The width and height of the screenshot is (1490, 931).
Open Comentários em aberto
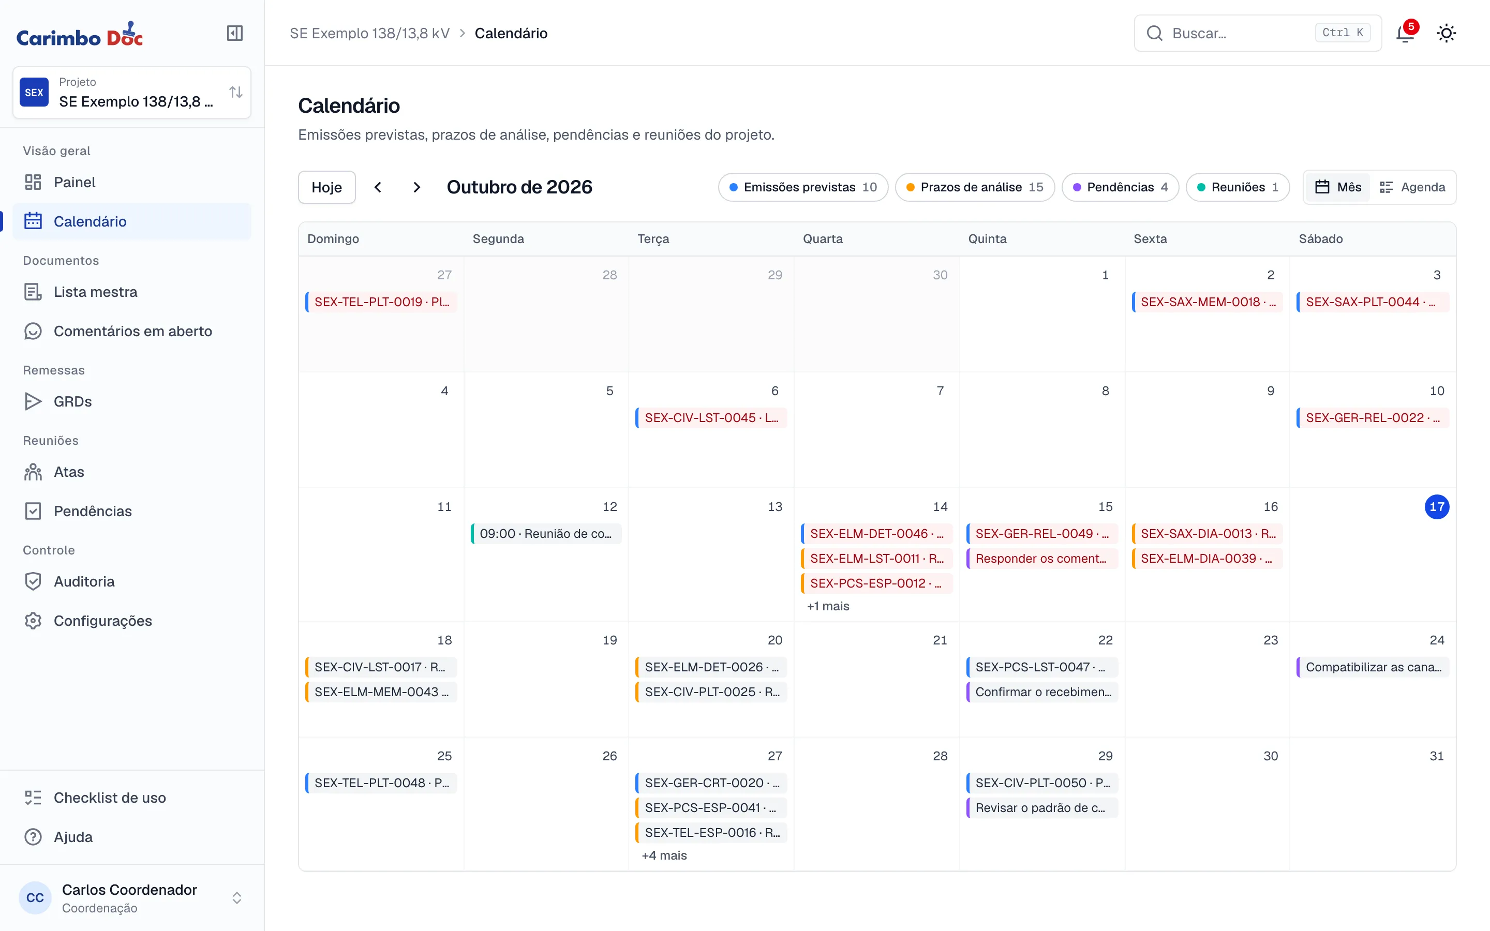[132, 331]
